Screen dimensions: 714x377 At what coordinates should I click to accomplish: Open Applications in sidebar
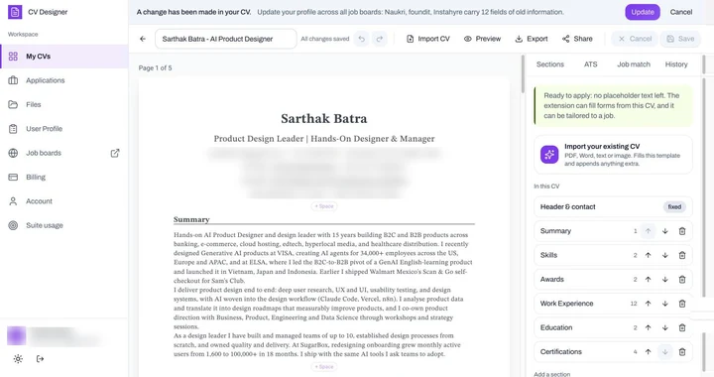pyautogui.click(x=64, y=80)
